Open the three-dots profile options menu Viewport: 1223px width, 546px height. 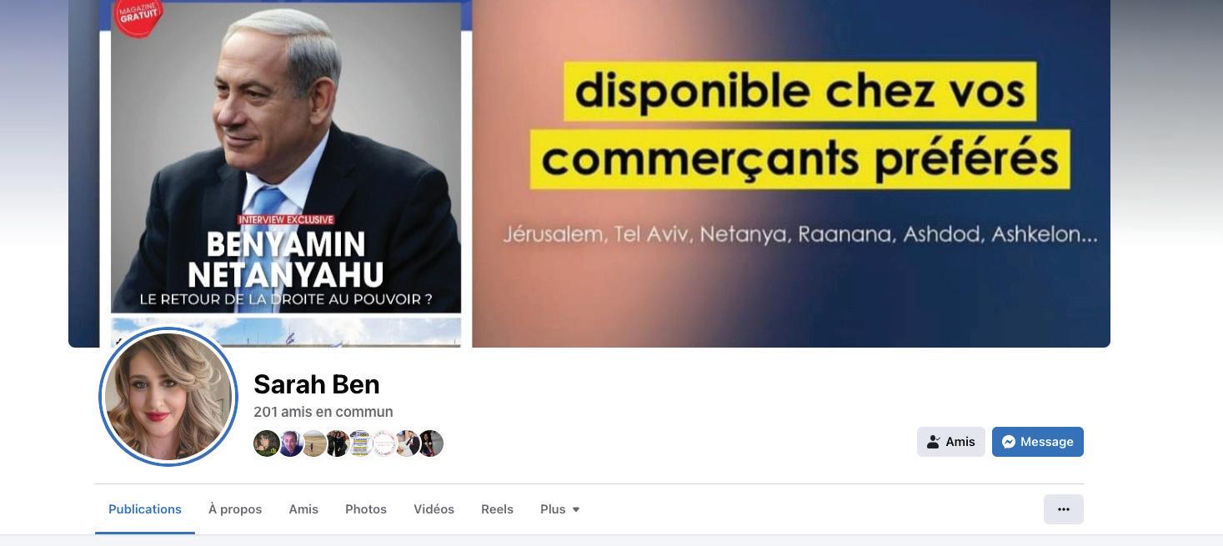1064,509
